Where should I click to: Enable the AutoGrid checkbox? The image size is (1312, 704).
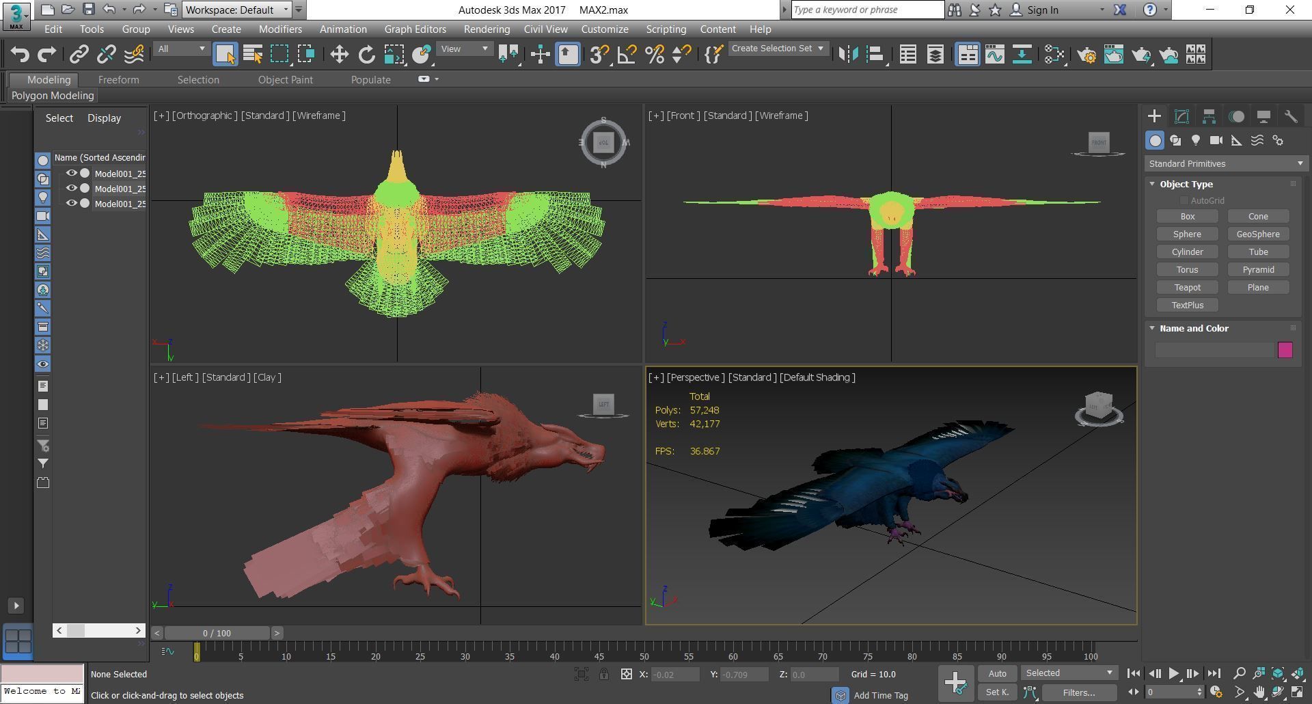(1184, 200)
